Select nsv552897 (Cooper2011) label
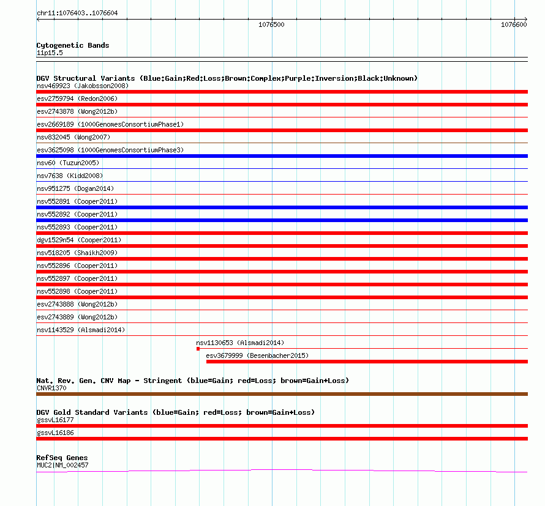The image size is (545, 506). (77, 278)
